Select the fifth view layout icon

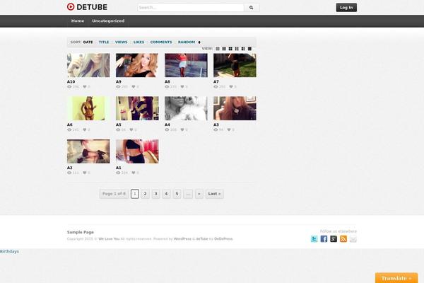coord(243,49)
